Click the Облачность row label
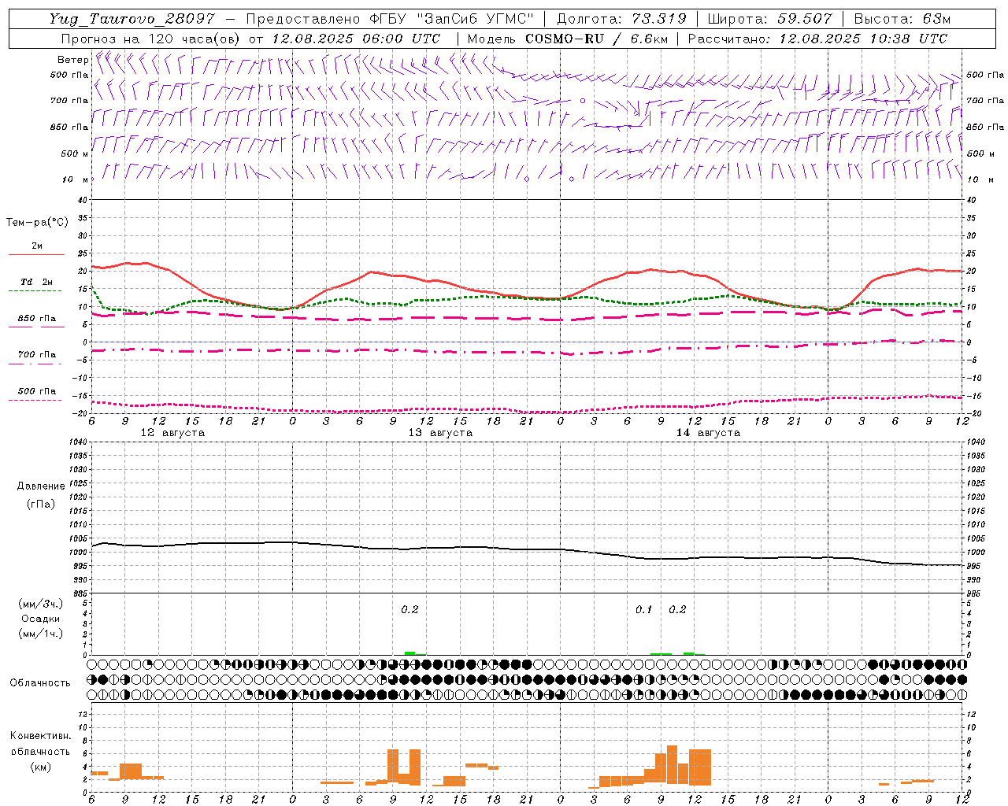 pyautogui.click(x=40, y=682)
